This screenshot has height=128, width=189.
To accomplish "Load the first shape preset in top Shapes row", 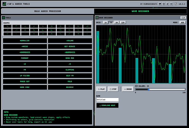I will click(7, 26).
